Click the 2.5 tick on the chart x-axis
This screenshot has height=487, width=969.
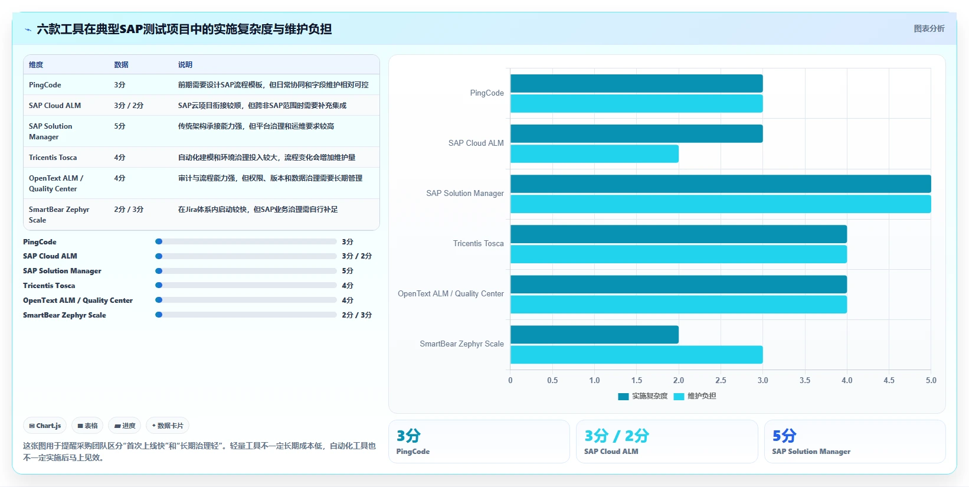tap(721, 381)
